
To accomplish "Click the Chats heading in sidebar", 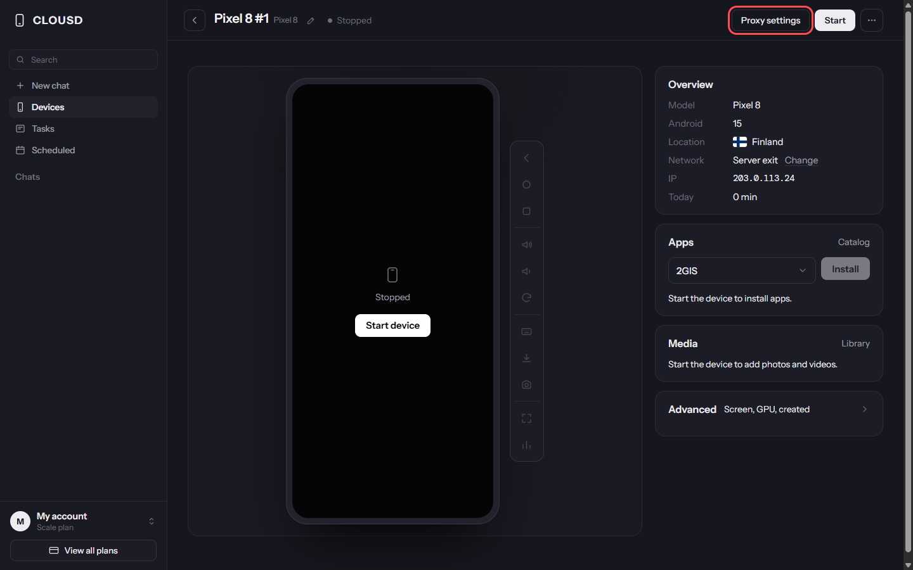I will click(27, 177).
